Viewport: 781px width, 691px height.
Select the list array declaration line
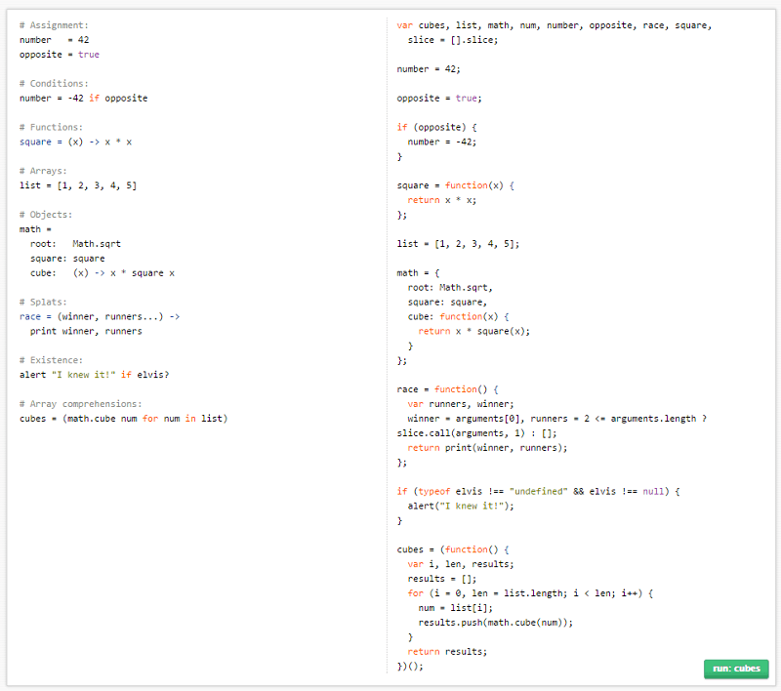coord(76,185)
